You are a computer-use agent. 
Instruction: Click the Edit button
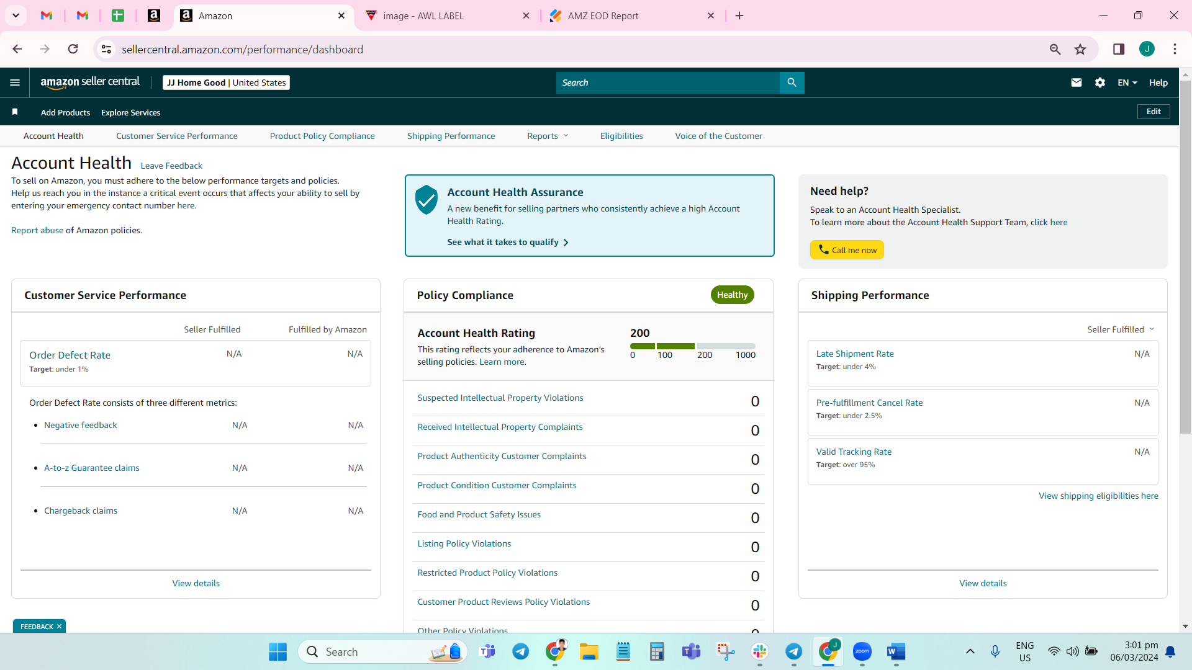(x=1154, y=112)
